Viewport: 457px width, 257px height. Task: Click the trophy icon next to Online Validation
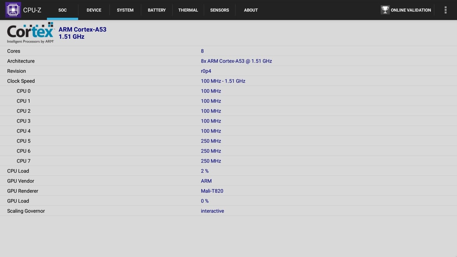tap(385, 10)
